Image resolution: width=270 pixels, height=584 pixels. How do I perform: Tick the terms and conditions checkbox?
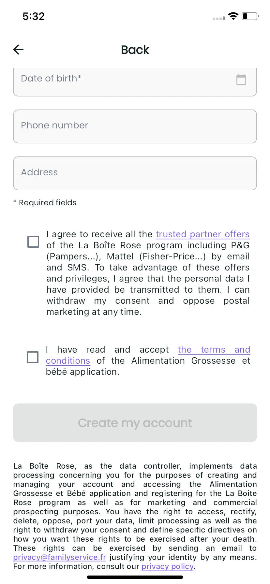(33, 357)
